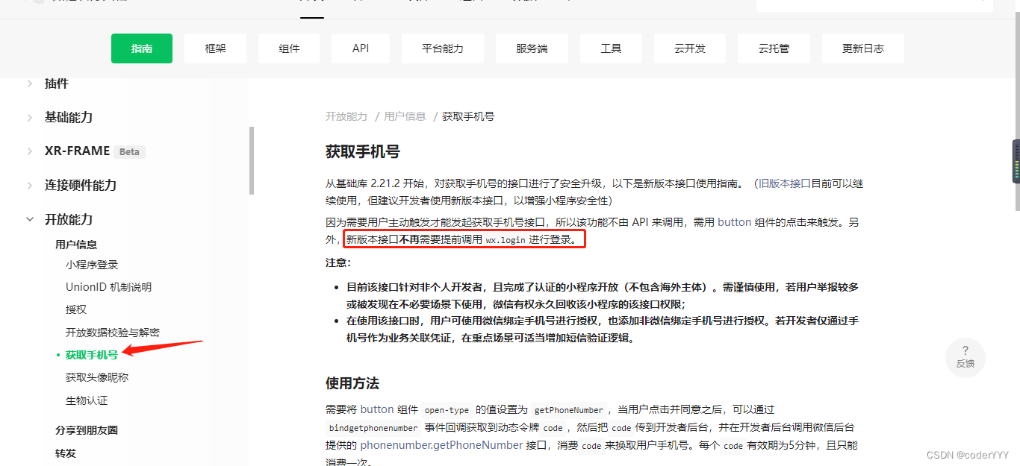Click the 反馈 feedback button
Image resolution: width=1020 pixels, height=466 pixels.
(965, 358)
